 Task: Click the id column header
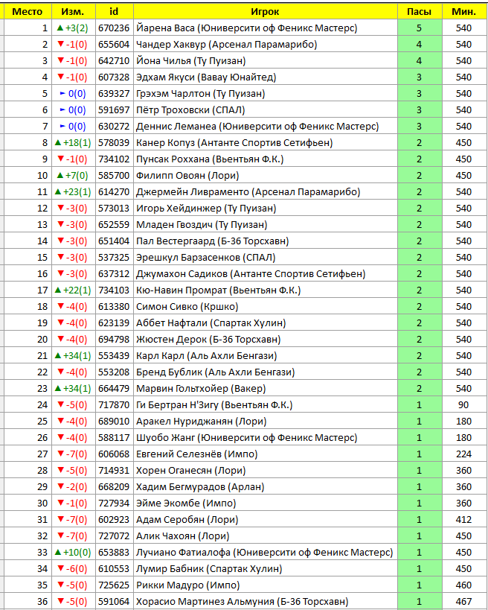click(114, 11)
